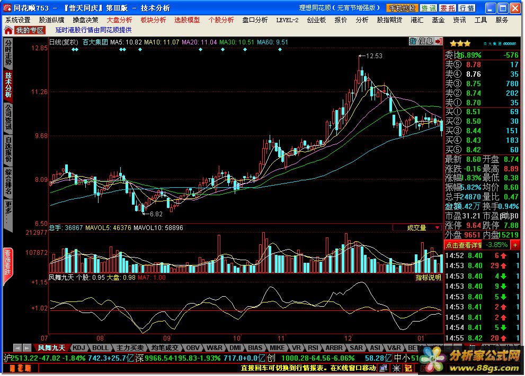Open the 创业板 menu

click(316, 20)
